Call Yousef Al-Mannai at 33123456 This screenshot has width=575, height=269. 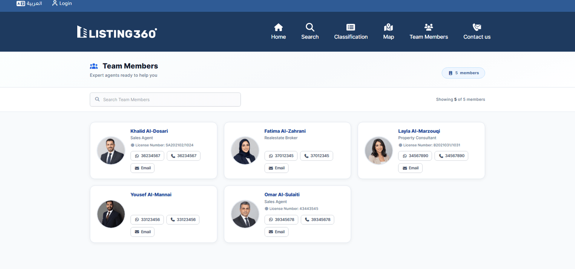pyautogui.click(x=183, y=220)
